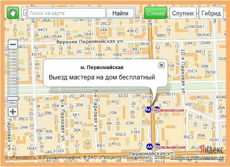Click building number 19/47
The width and height of the screenshot is (230, 167).
[32, 148]
